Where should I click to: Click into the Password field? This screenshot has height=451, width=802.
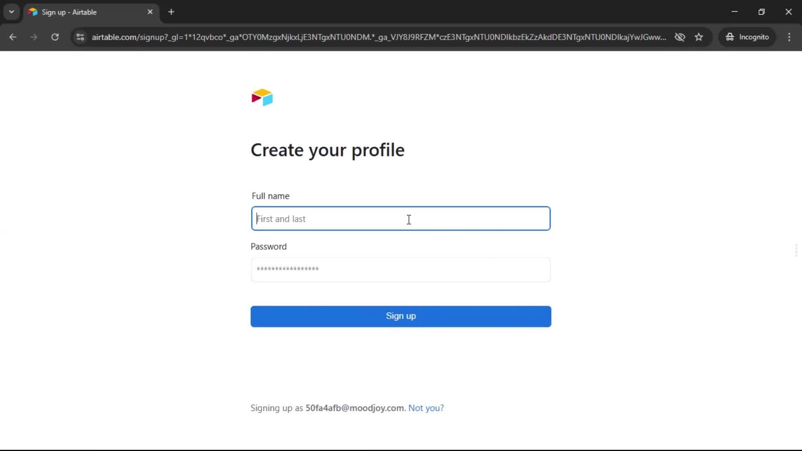coord(401,269)
